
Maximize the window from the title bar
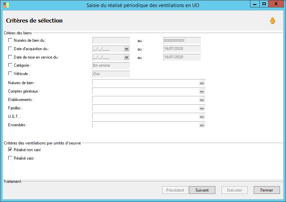point(264,4)
